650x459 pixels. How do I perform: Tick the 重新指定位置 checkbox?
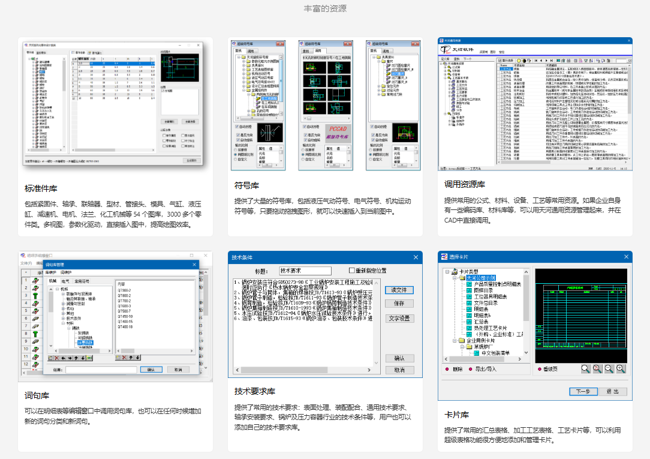pyautogui.click(x=351, y=271)
